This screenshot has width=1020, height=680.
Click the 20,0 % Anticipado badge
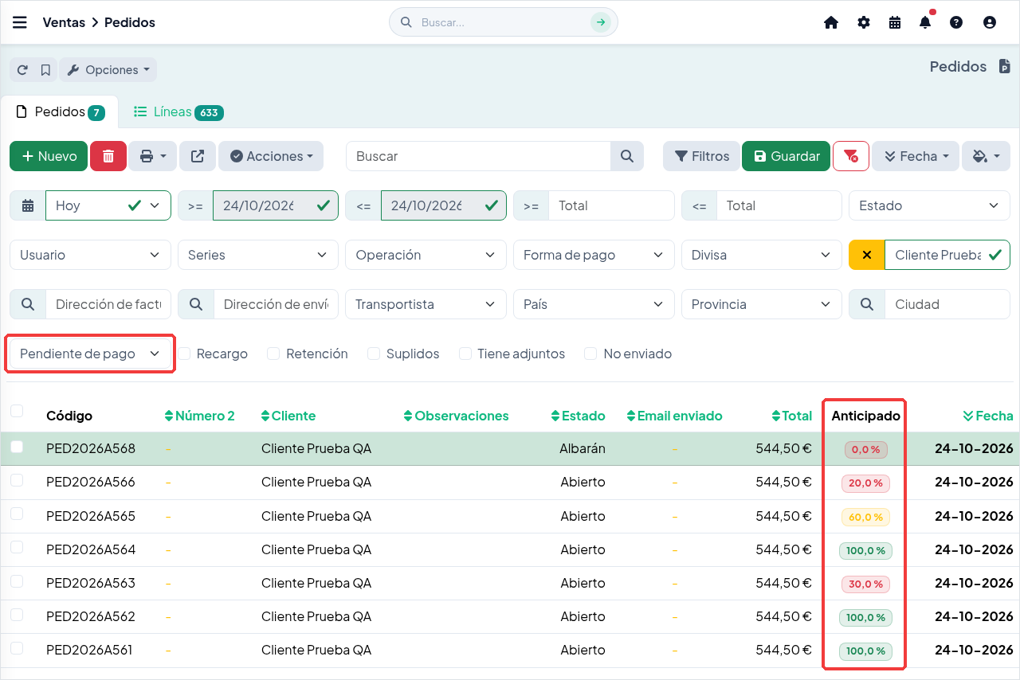pyautogui.click(x=865, y=483)
